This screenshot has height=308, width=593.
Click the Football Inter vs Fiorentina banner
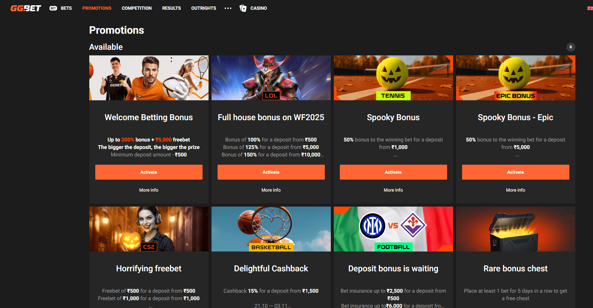pyautogui.click(x=393, y=229)
